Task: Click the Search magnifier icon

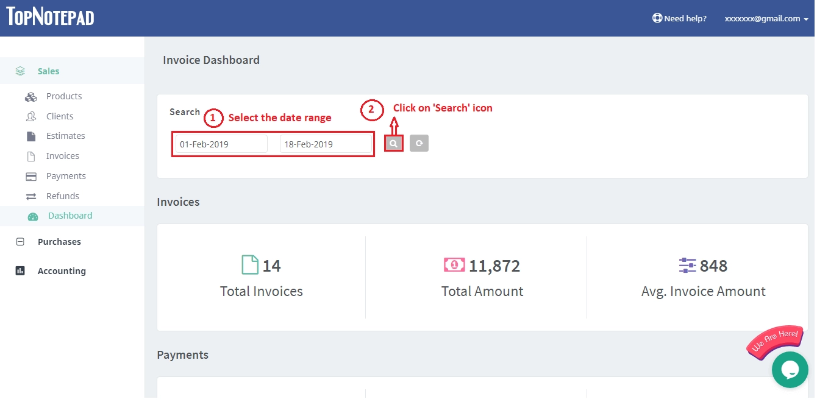Action: coord(393,143)
